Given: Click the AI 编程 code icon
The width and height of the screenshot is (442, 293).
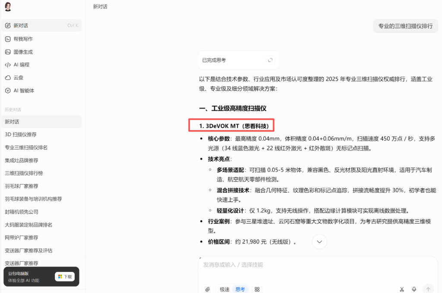Looking at the screenshot, I should click(x=8, y=65).
